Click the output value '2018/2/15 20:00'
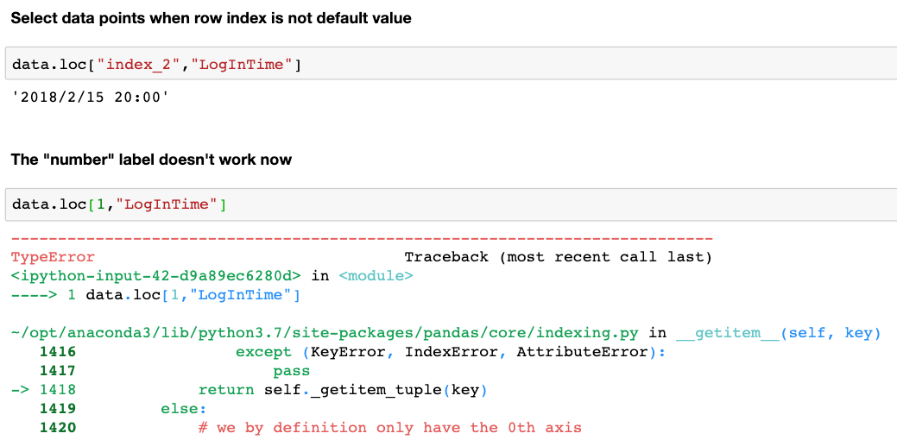This screenshot has width=897, height=446. click(91, 97)
